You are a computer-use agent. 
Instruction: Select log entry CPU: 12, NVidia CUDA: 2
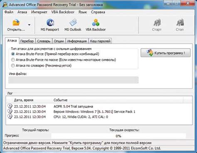point(99,117)
